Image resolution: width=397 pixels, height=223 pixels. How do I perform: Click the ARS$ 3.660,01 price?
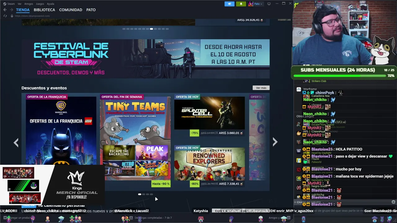[229, 133]
